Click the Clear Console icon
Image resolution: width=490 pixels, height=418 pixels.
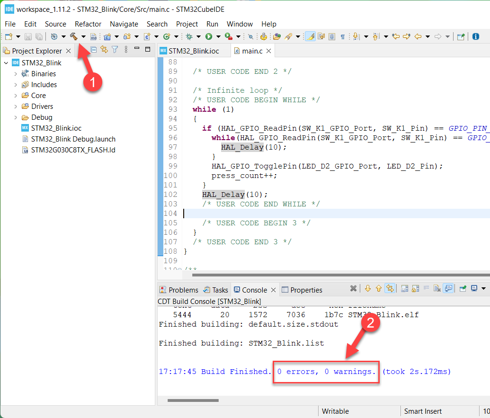click(x=437, y=288)
